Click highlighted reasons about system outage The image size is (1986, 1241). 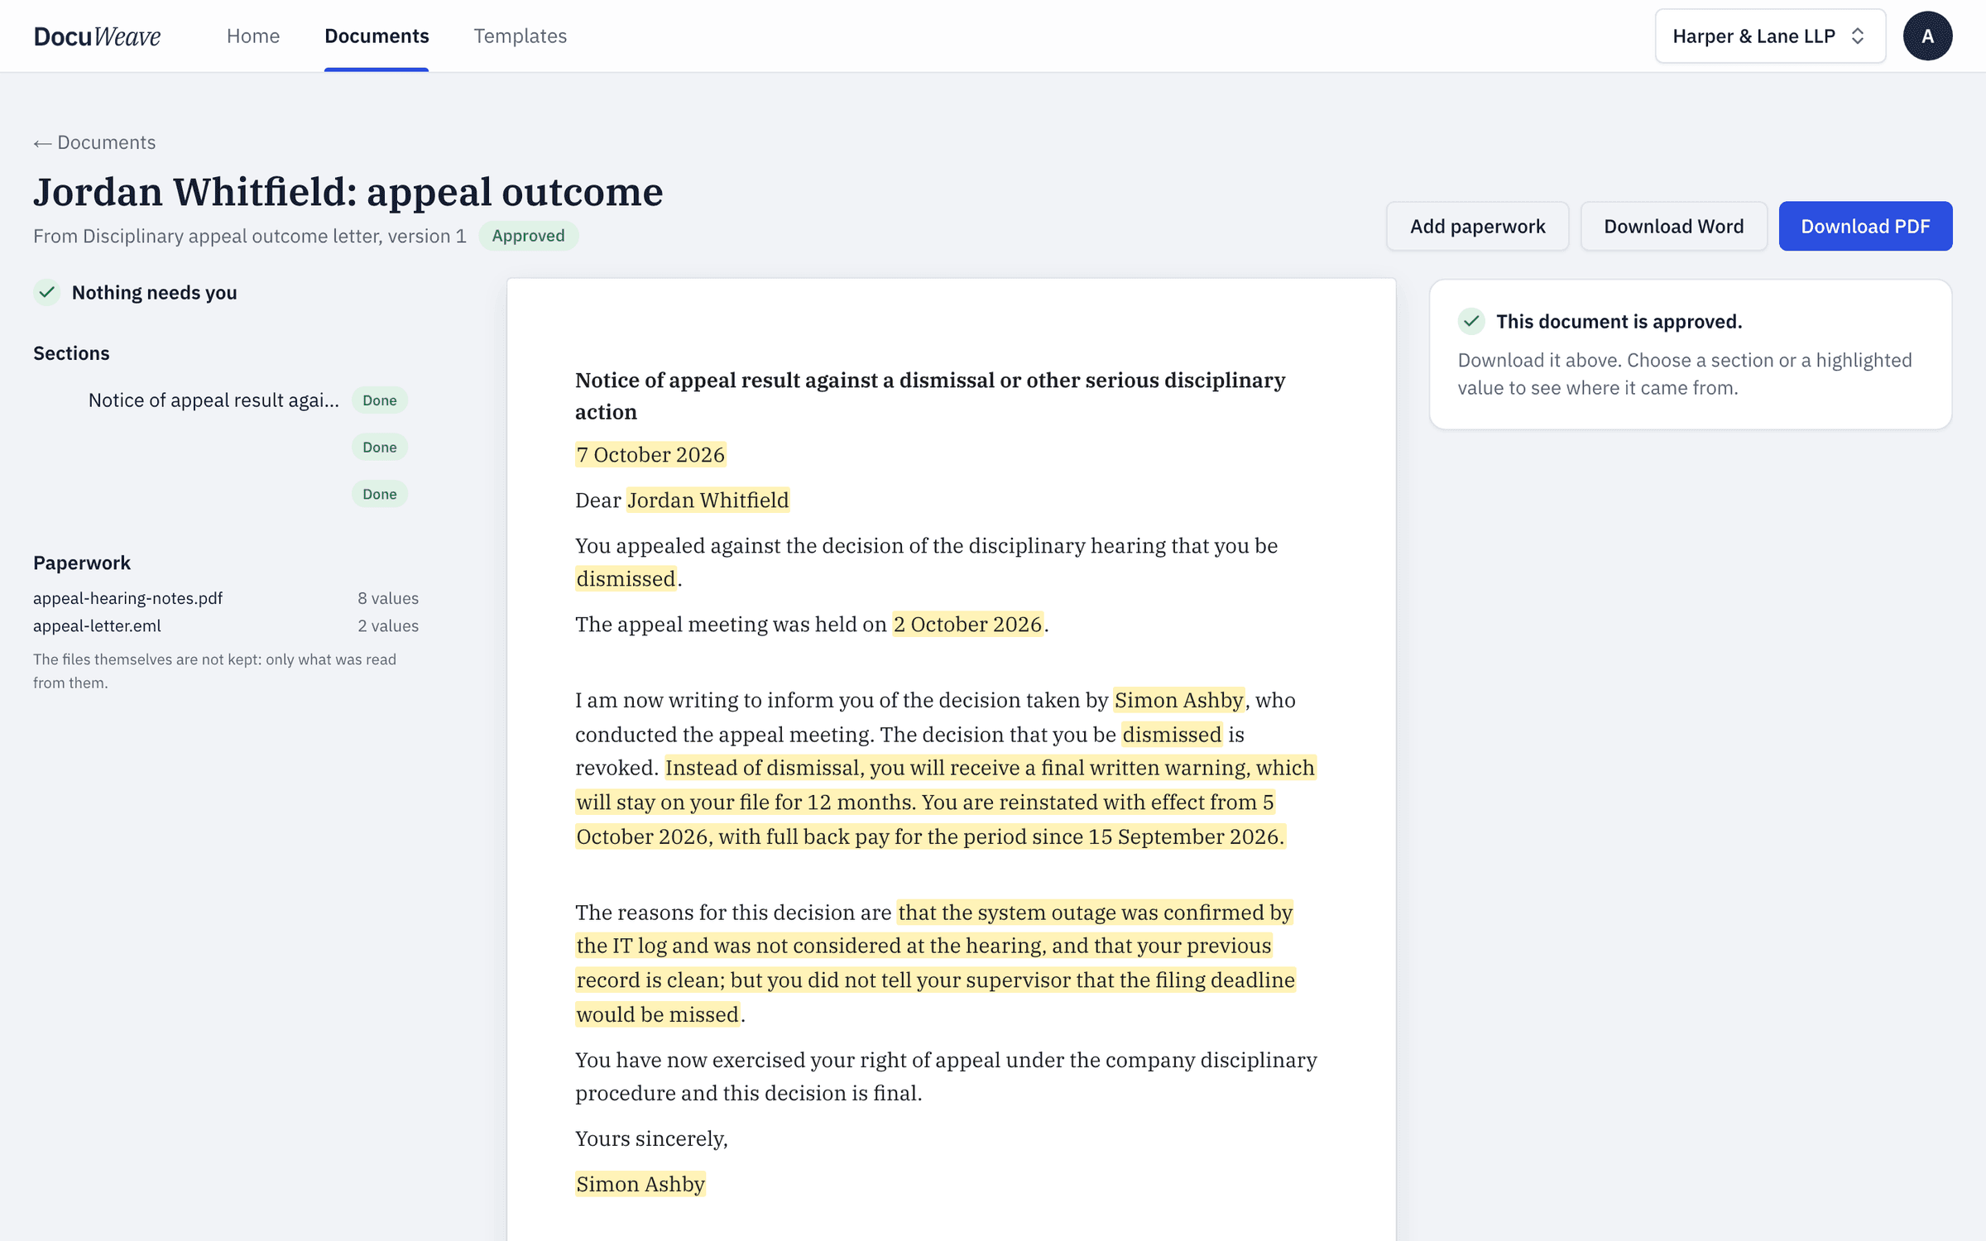point(935,963)
